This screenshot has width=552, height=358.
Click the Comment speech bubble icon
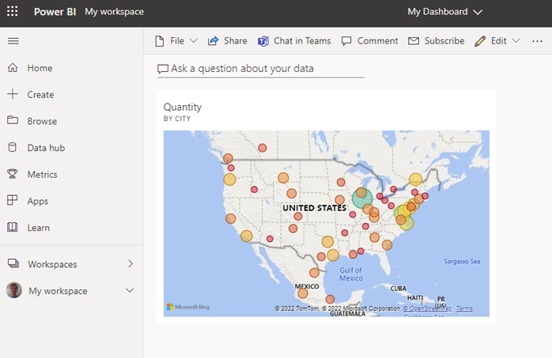coord(346,41)
